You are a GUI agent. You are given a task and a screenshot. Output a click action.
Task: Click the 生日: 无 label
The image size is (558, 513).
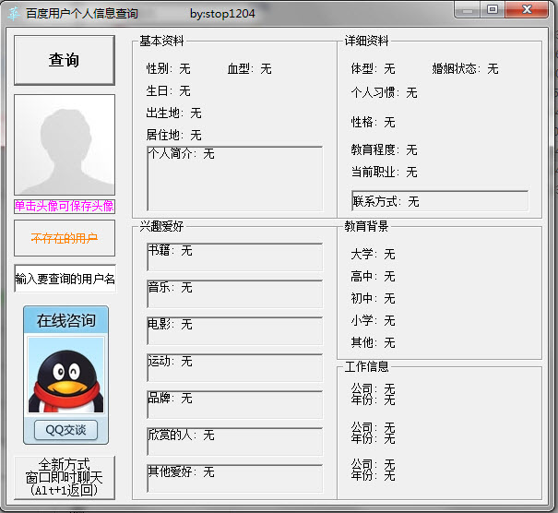(x=169, y=90)
